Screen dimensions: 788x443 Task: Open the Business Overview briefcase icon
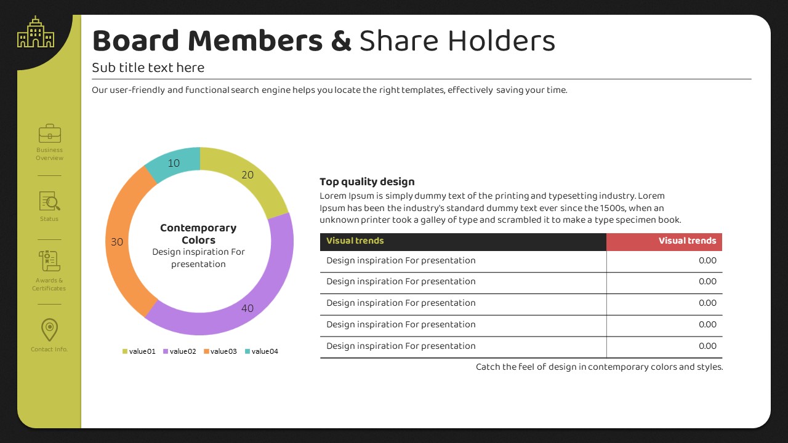tap(49, 134)
